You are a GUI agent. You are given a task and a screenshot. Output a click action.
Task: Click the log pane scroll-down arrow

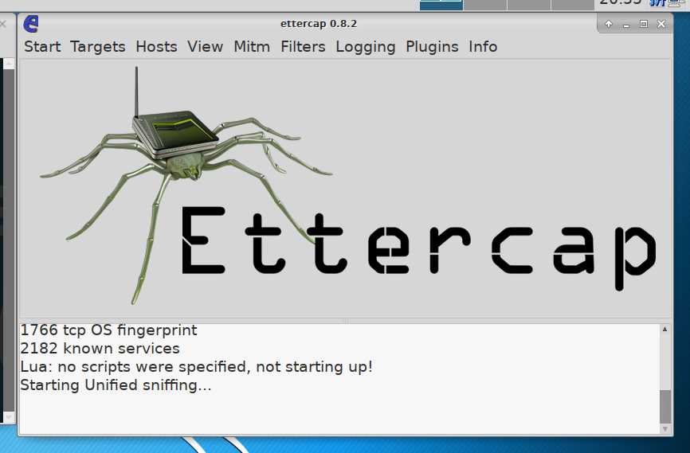[665, 428]
